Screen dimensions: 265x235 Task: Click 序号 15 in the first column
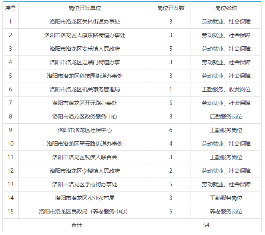point(10,211)
